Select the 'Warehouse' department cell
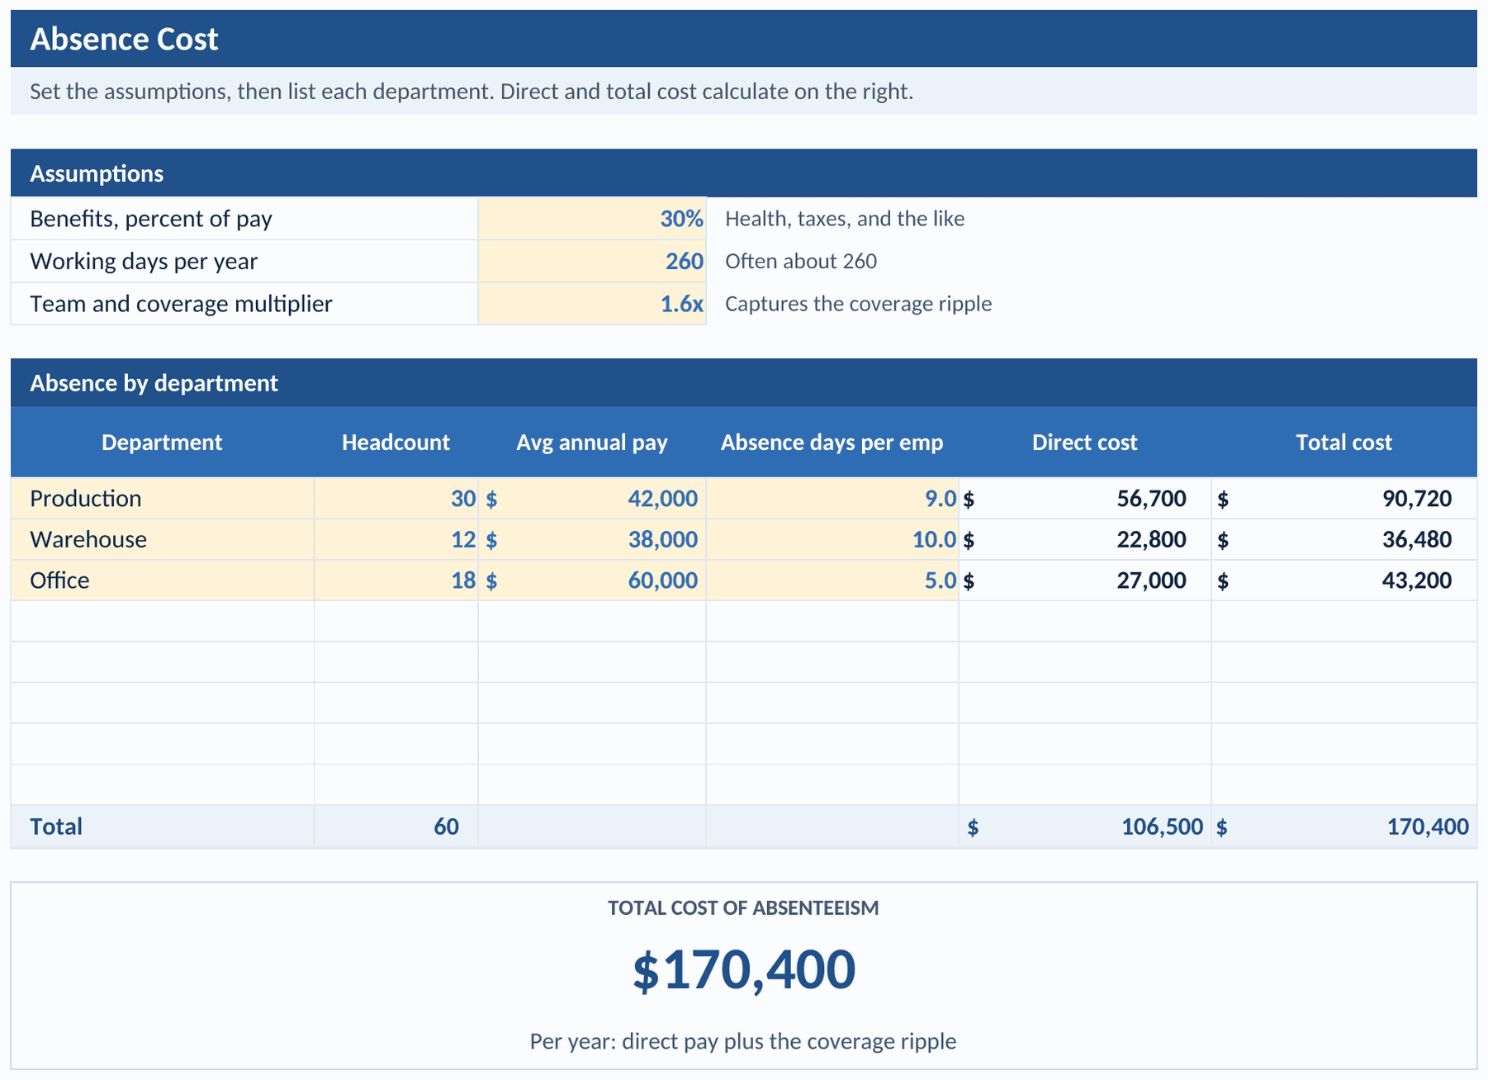 click(163, 540)
